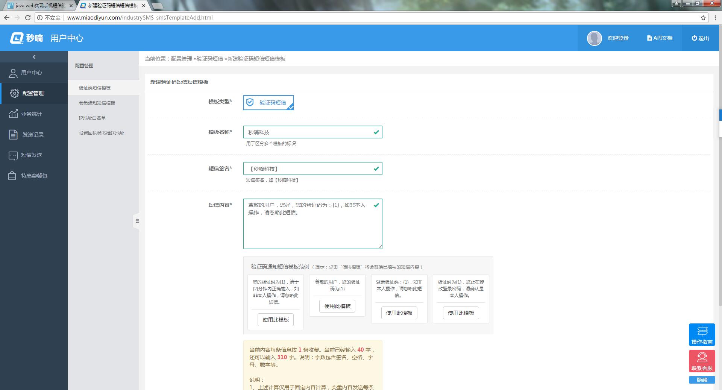Reload the page with refresh icon

pyautogui.click(x=27, y=18)
